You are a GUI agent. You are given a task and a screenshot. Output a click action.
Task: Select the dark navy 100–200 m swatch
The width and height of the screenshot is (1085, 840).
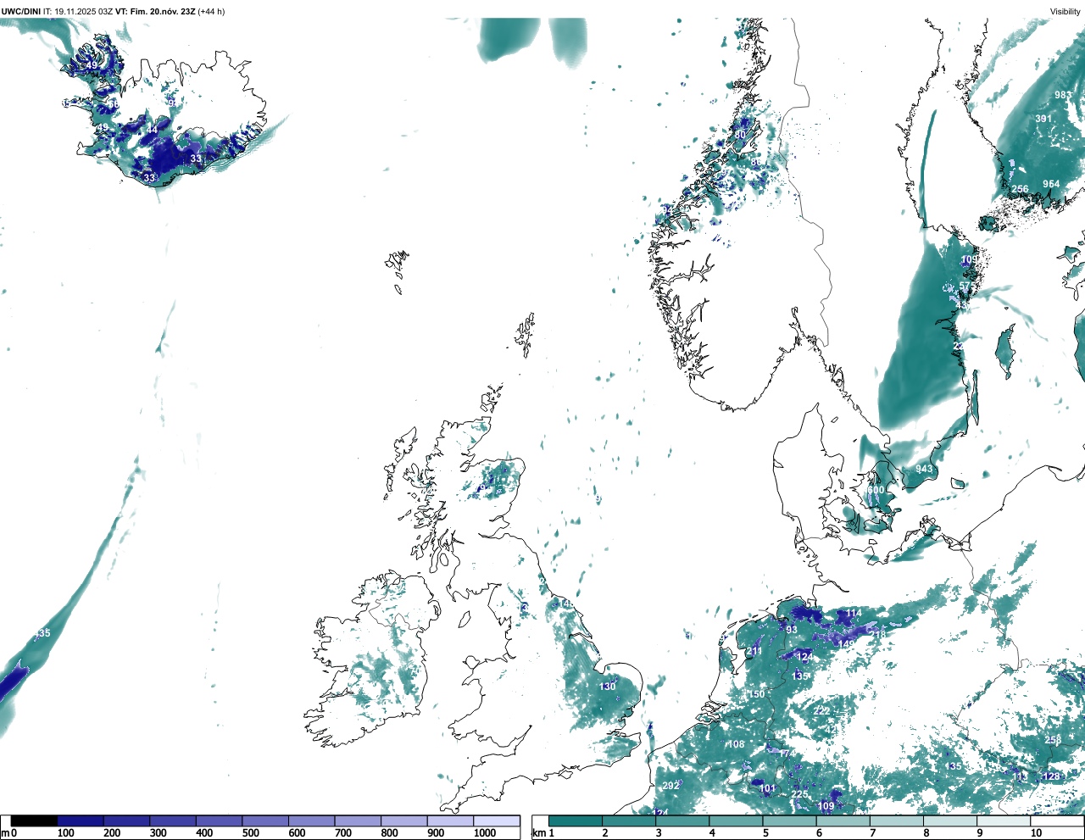[81, 821]
